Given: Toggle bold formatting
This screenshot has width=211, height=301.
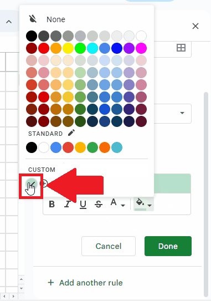Looking at the screenshot, I should pyautogui.click(x=52, y=204).
